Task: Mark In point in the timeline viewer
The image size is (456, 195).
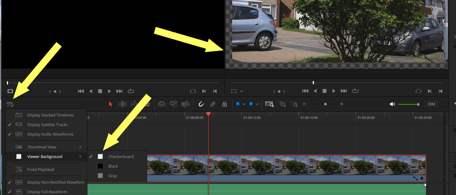Action: click(429, 91)
